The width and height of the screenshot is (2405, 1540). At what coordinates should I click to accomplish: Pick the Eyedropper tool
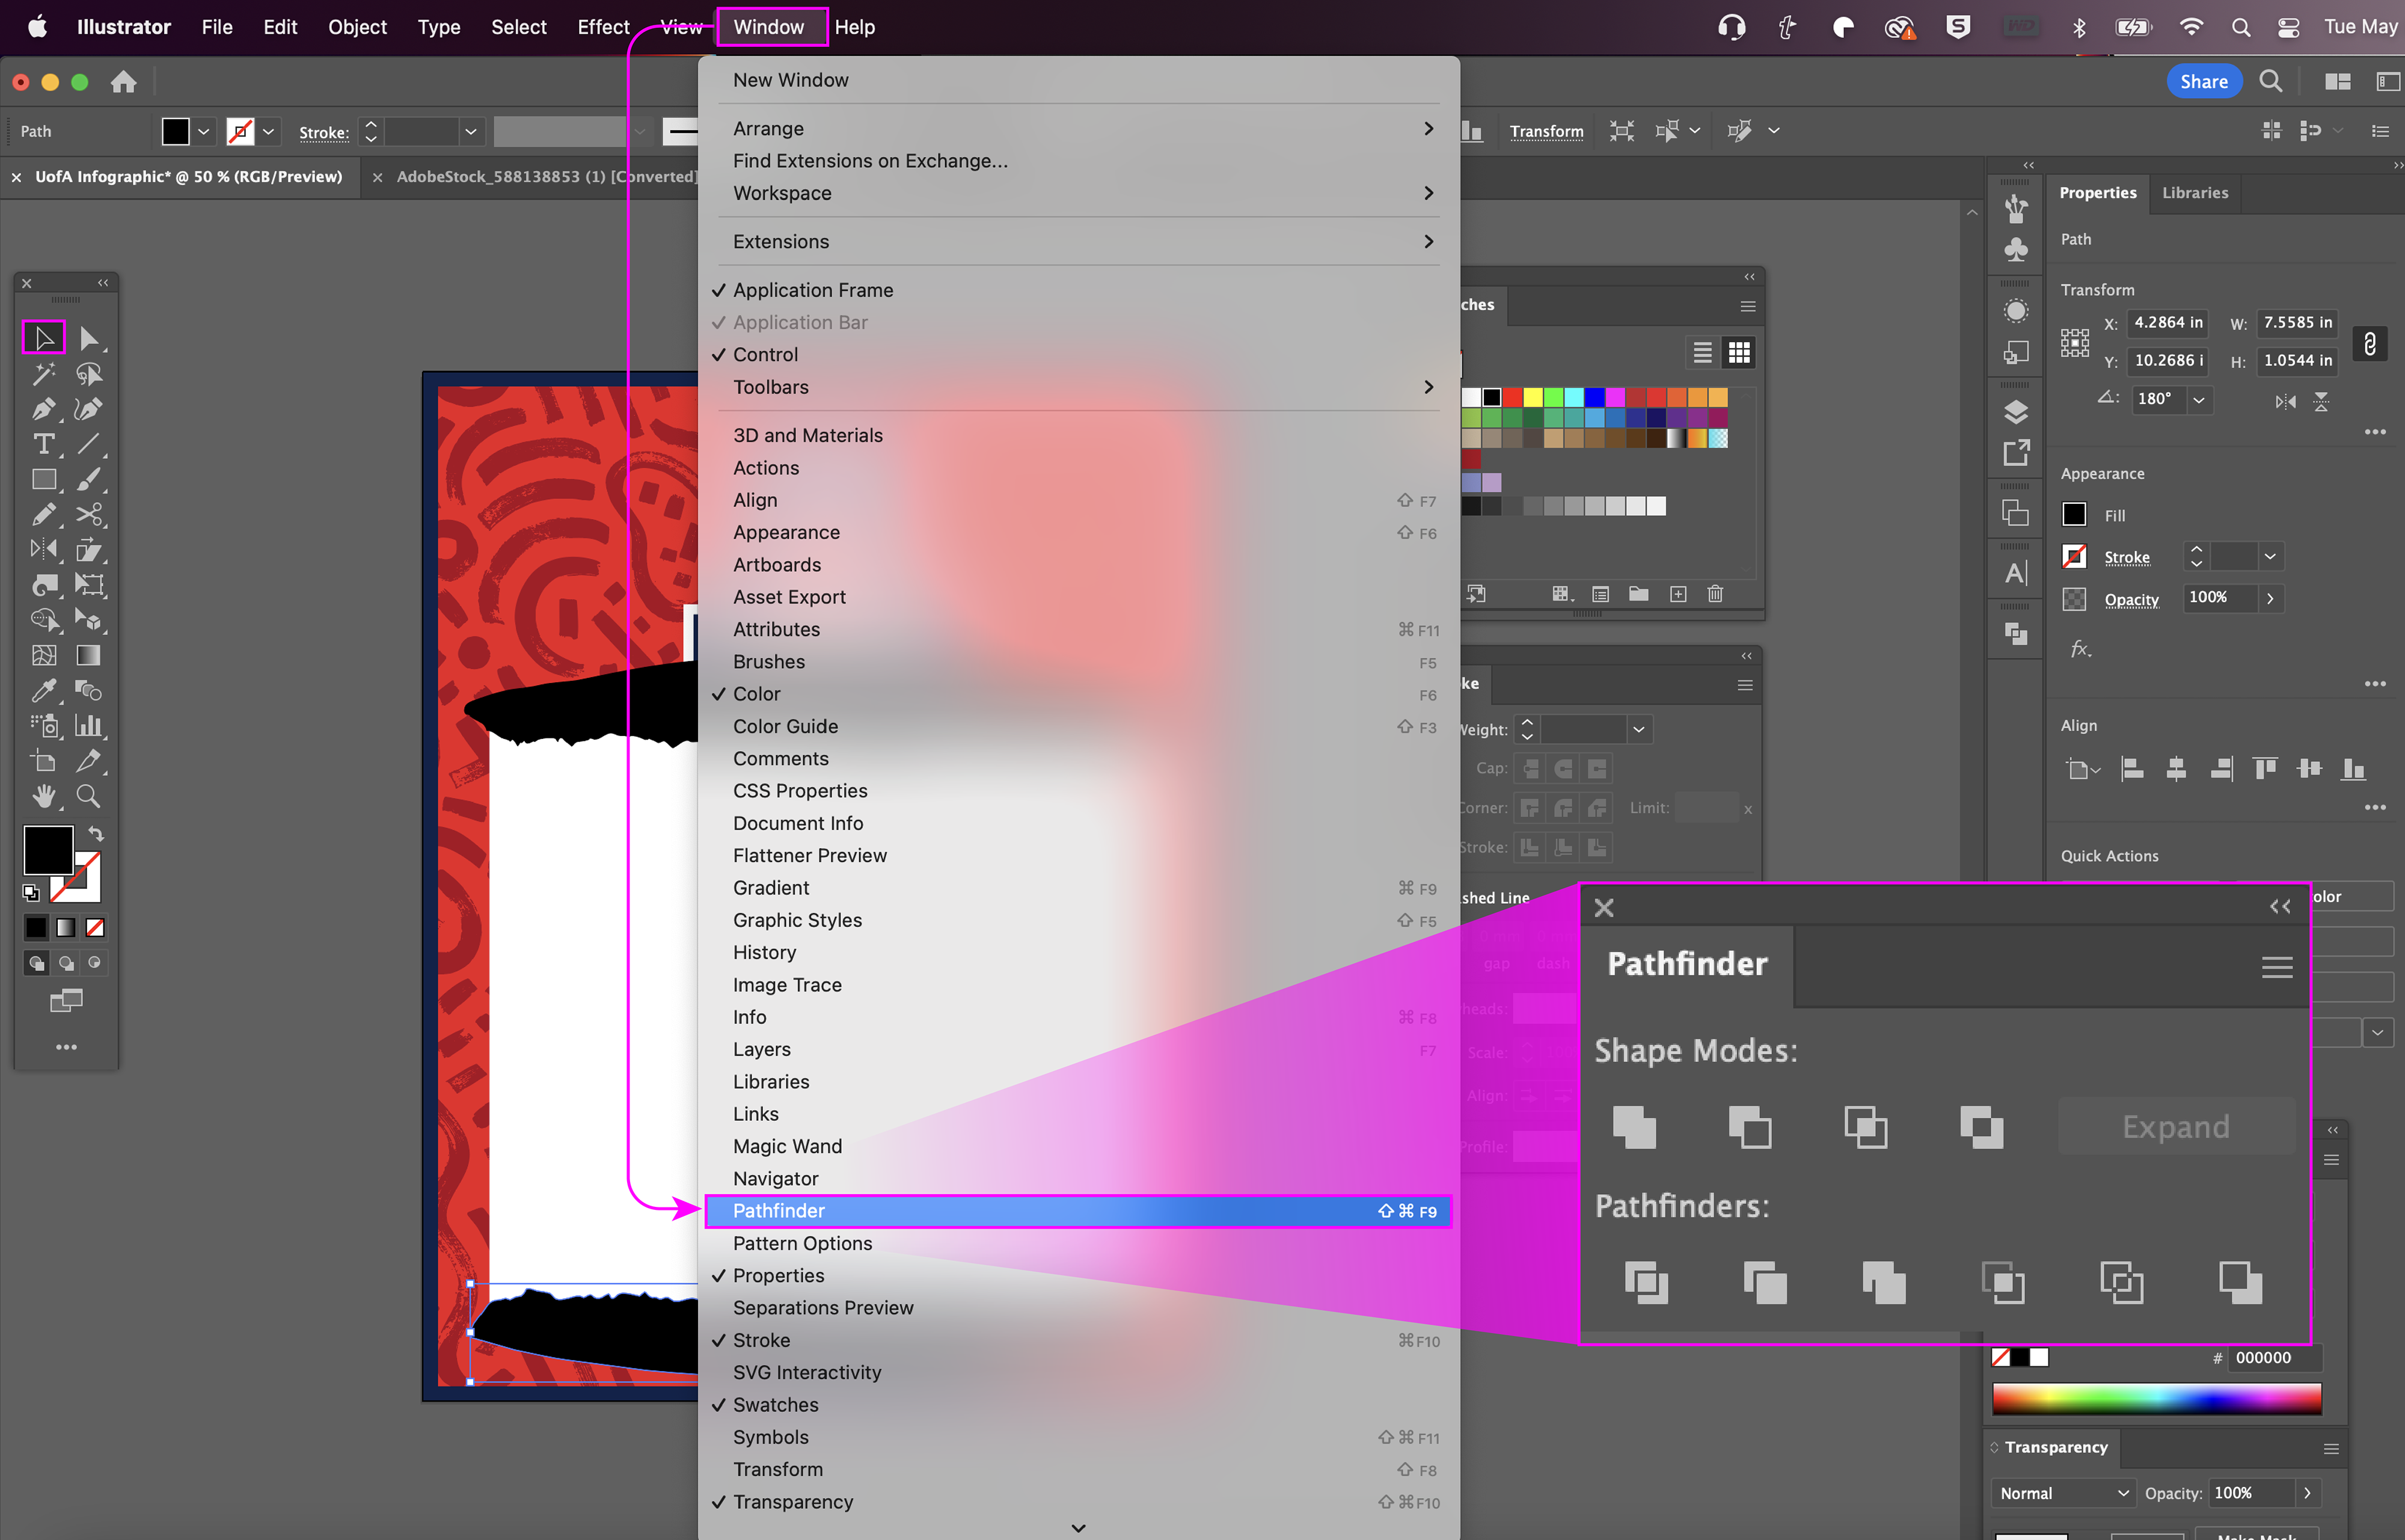(43, 690)
